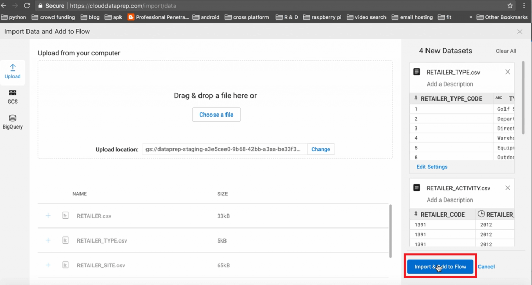Add RETAILER.csv using its plus icon

click(48, 216)
